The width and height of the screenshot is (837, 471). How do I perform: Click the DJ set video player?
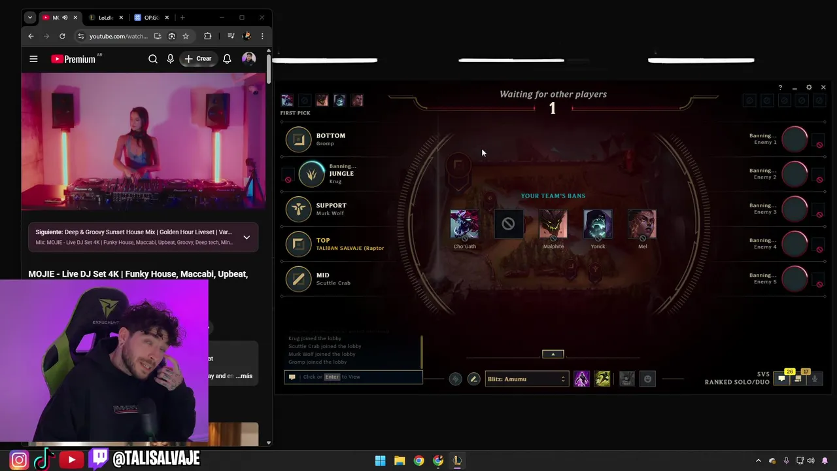click(143, 141)
